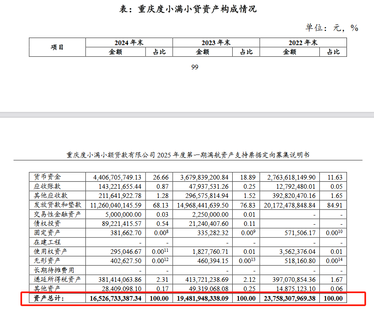Click the 占比 subheader under 2023 年末
Image resolution: width=374 pixels, height=309 pixels.
tap(246, 52)
